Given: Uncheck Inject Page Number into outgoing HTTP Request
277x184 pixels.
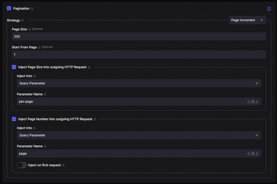Looking at the screenshot, I should pyautogui.click(x=14, y=119).
